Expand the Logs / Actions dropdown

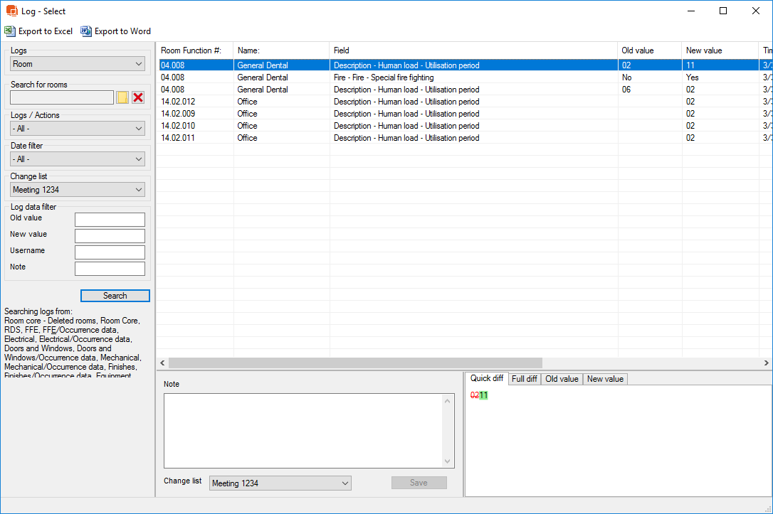(x=78, y=129)
